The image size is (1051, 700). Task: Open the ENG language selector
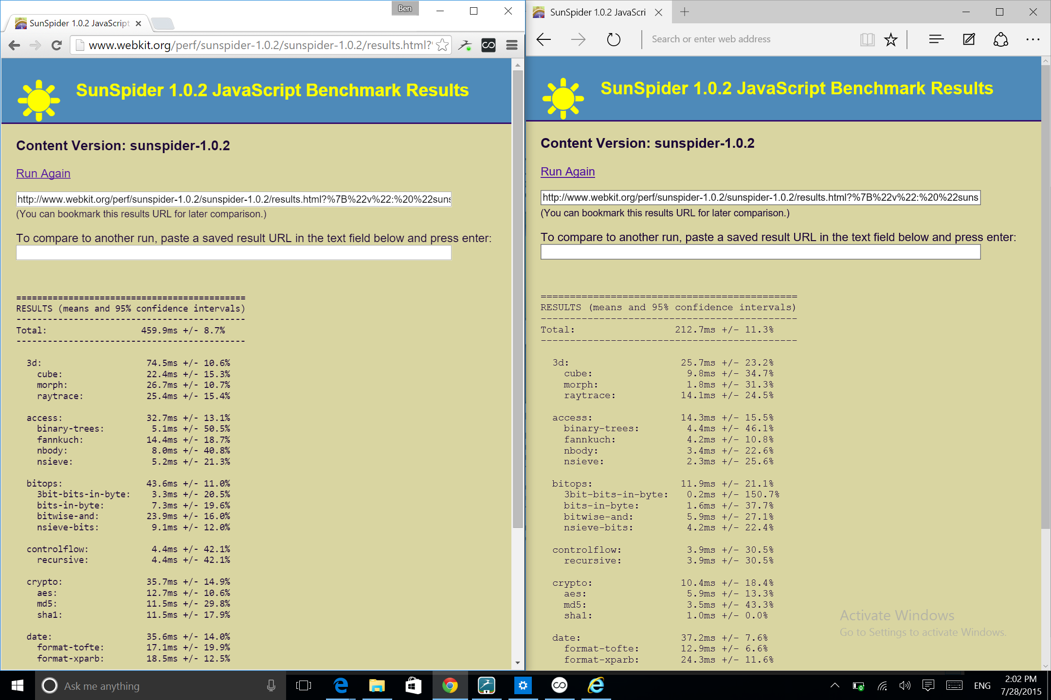(982, 685)
